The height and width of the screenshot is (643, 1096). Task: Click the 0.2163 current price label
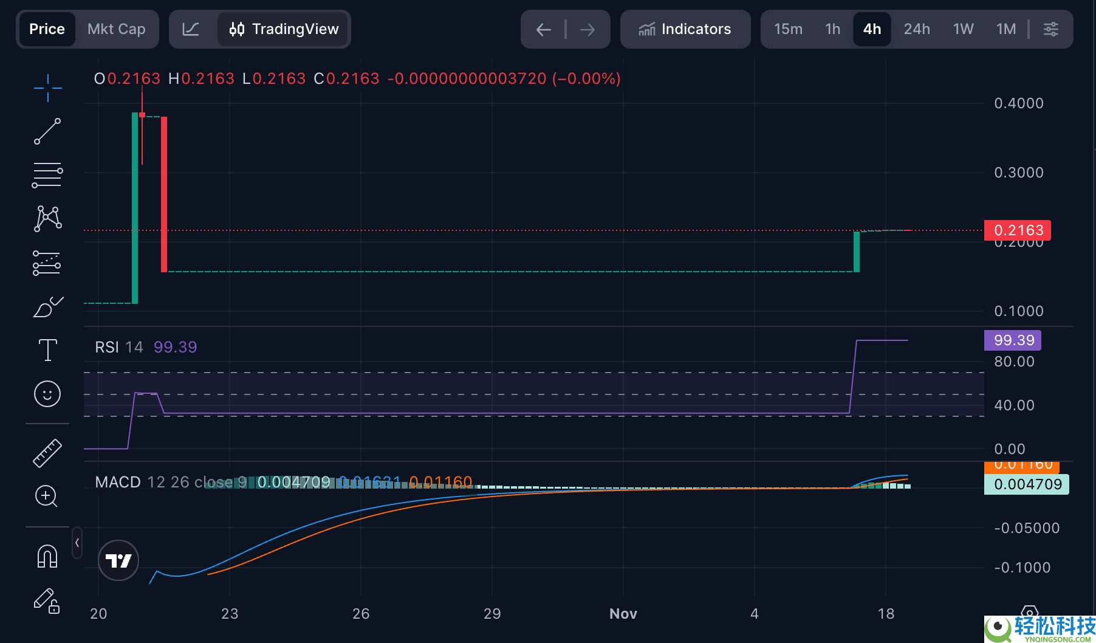pos(1018,230)
